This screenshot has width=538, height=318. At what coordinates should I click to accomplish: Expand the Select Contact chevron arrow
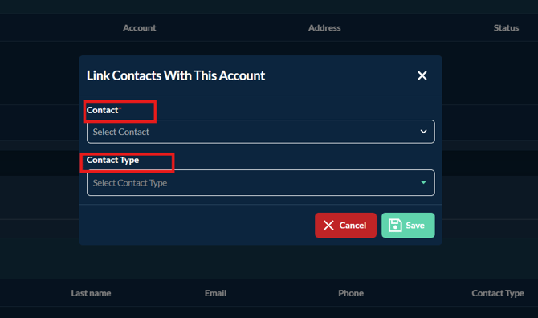tap(423, 132)
